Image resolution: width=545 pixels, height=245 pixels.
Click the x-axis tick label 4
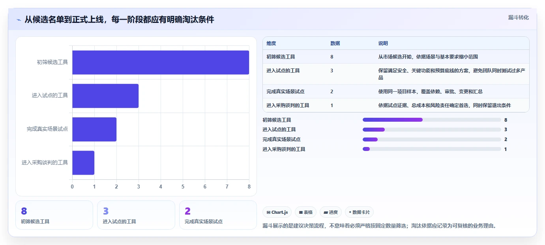click(161, 187)
